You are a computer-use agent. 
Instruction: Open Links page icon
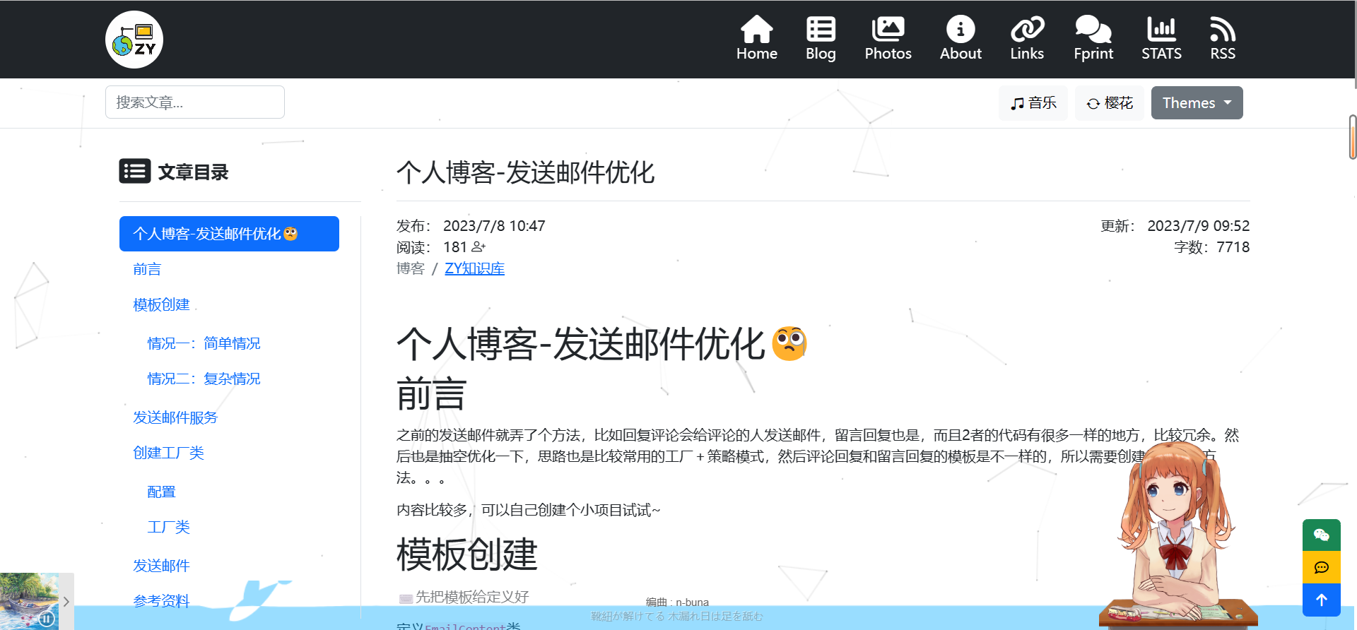point(1027,29)
